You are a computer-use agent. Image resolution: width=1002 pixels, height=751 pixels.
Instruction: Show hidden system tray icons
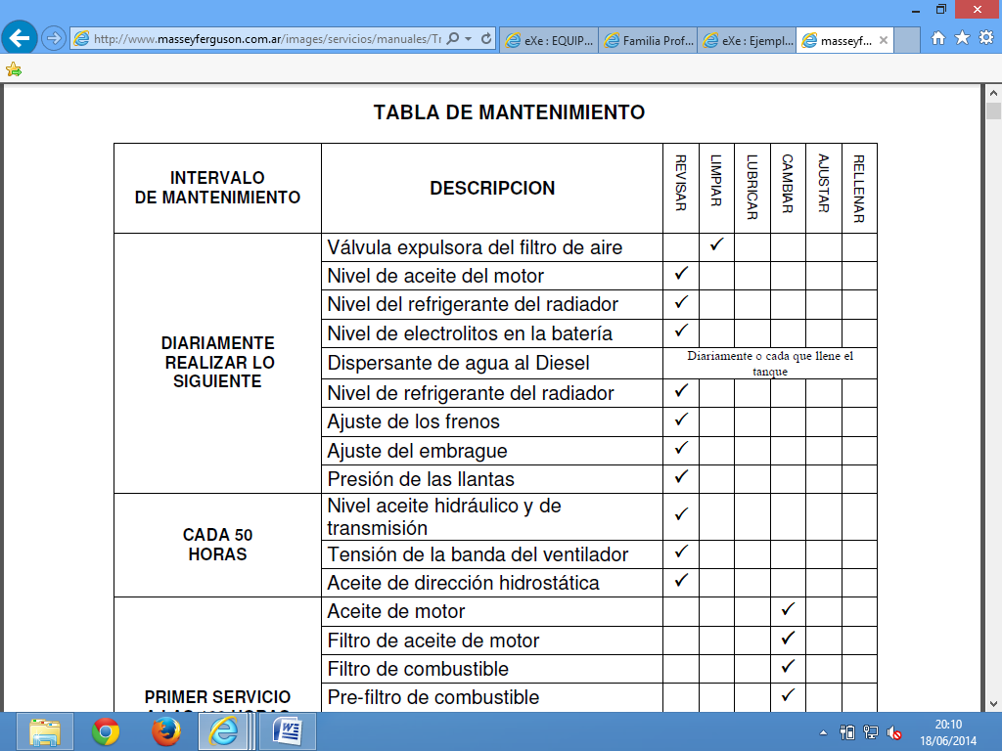pos(824,731)
